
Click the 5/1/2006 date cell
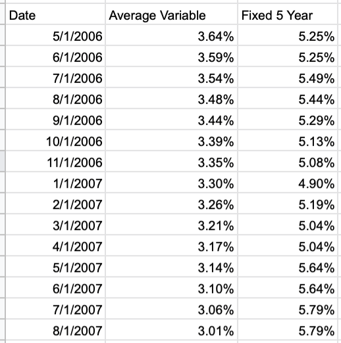55,35
